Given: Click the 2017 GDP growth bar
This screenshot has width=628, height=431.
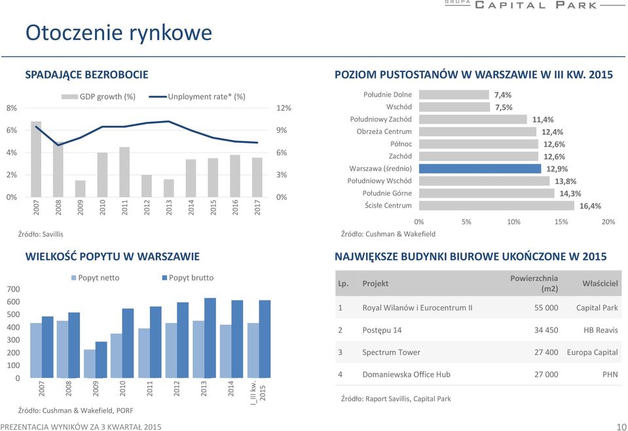Looking at the screenshot, I should [257, 178].
